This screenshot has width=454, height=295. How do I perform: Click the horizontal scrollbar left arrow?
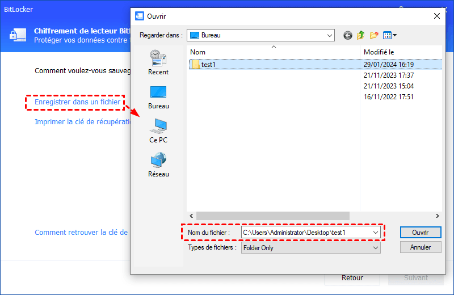click(x=191, y=216)
